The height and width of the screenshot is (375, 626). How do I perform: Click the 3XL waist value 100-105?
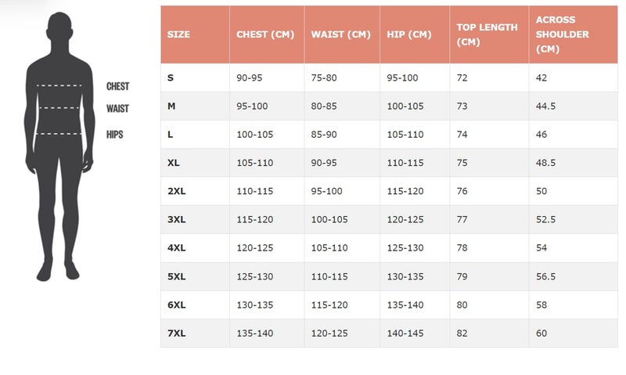coord(329,220)
